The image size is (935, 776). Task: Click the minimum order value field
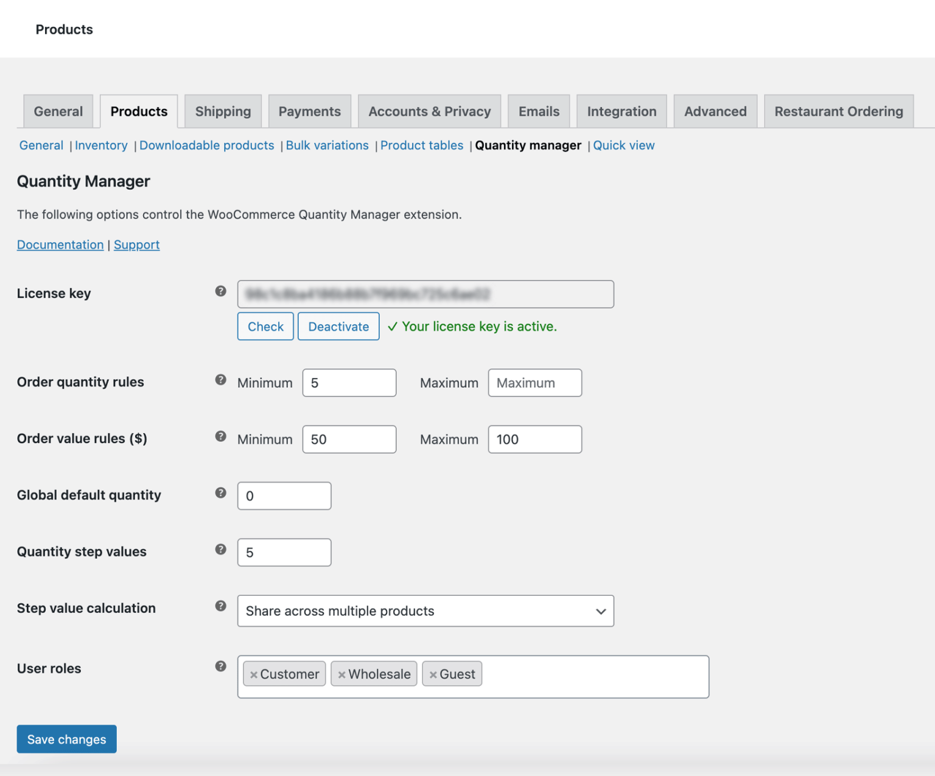tap(349, 439)
